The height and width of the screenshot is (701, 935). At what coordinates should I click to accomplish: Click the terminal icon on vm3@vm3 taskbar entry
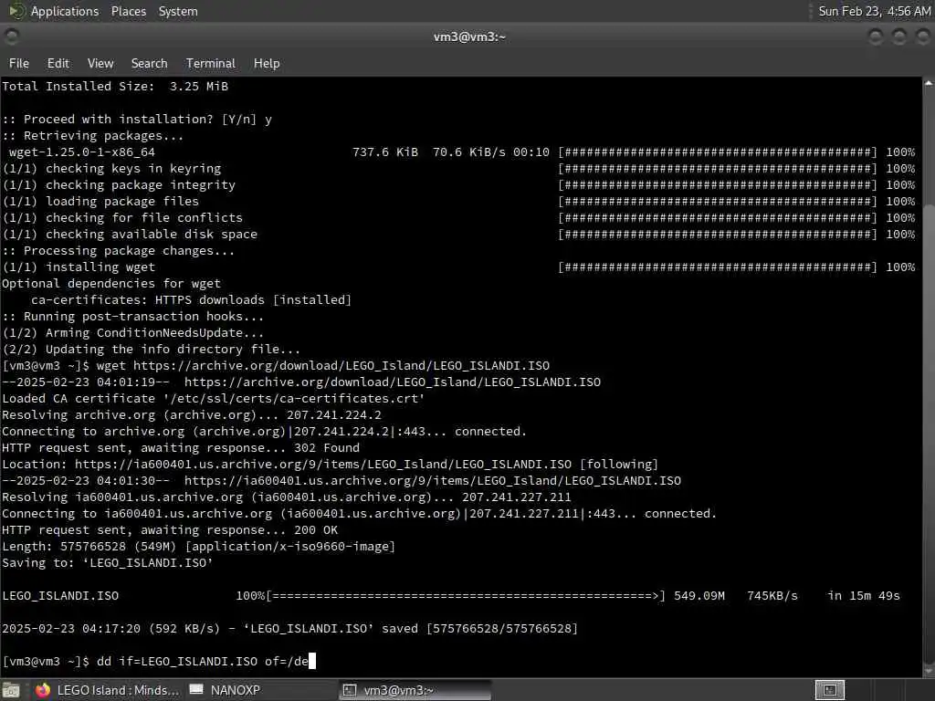(x=350, y=690)
